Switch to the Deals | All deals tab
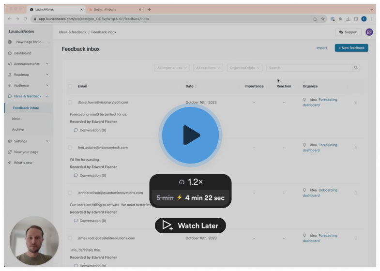The image size is (380, 271). (114, 10)
